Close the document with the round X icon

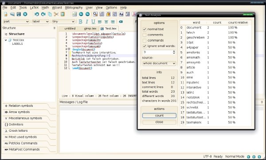[25, 14]
